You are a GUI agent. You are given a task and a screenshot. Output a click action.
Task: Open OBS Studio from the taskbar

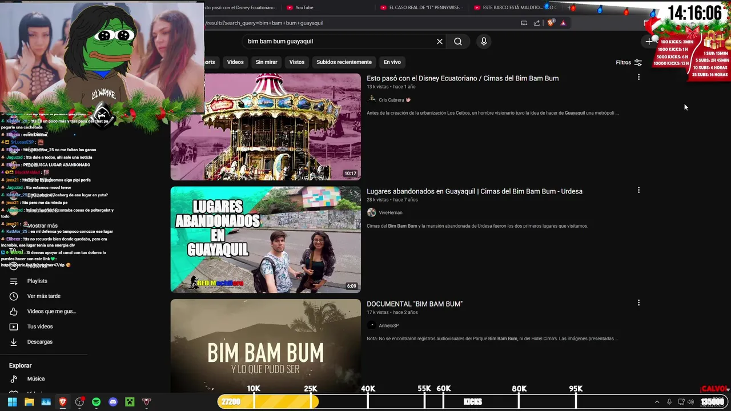click(x=79, y=402)
